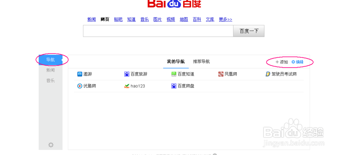343x155 pixels.
Task: Click the 百度一下 search button
Action: coord(249,31)
